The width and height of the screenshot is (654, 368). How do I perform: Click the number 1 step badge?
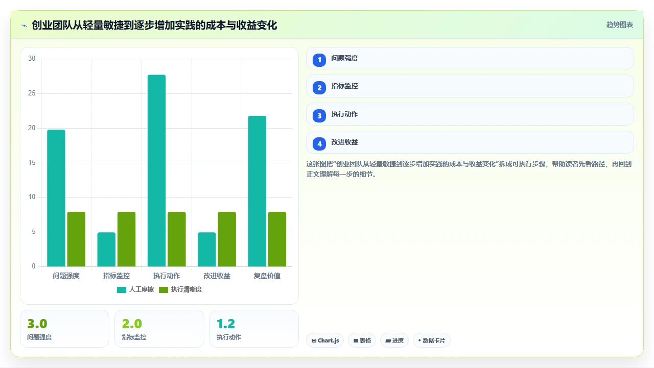click(319, 60)
